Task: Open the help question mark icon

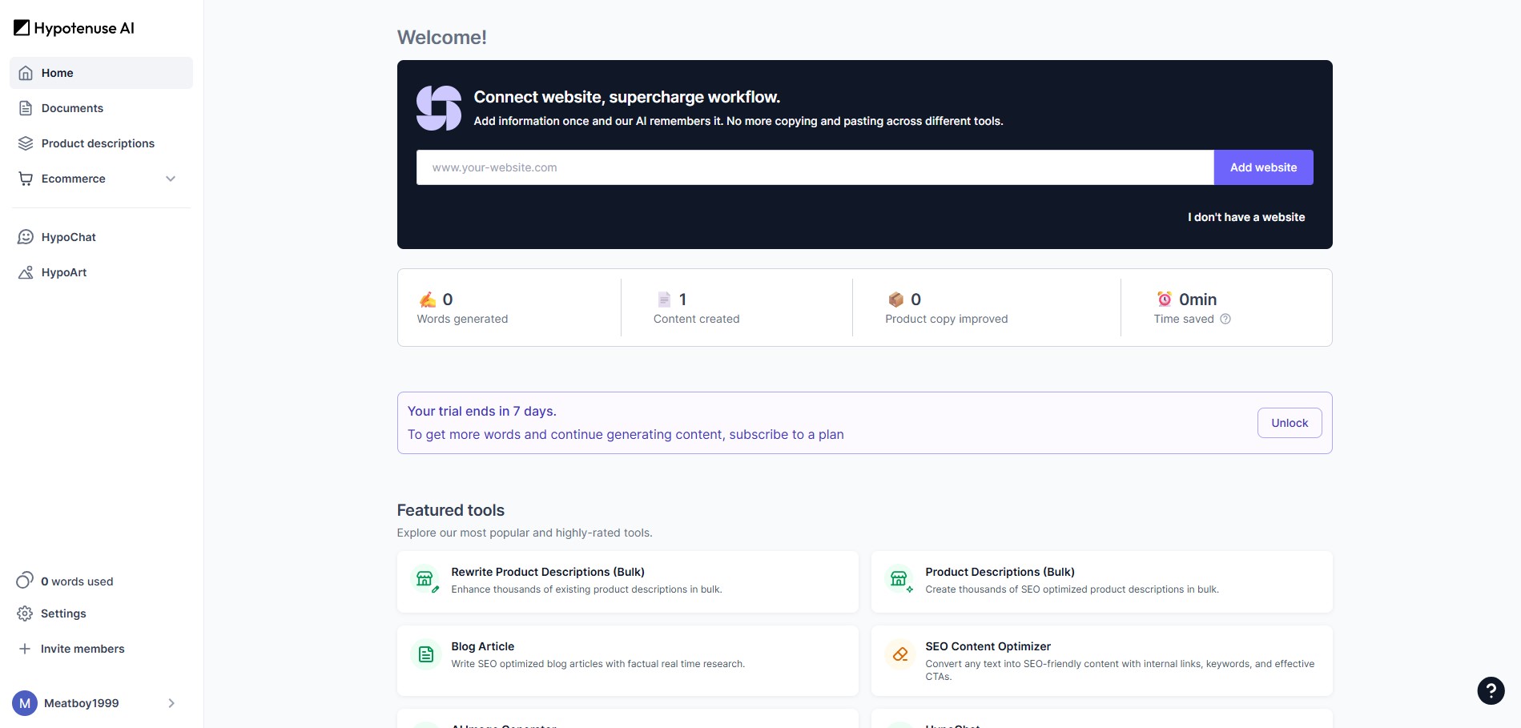Action: (x=1490, y=690)
